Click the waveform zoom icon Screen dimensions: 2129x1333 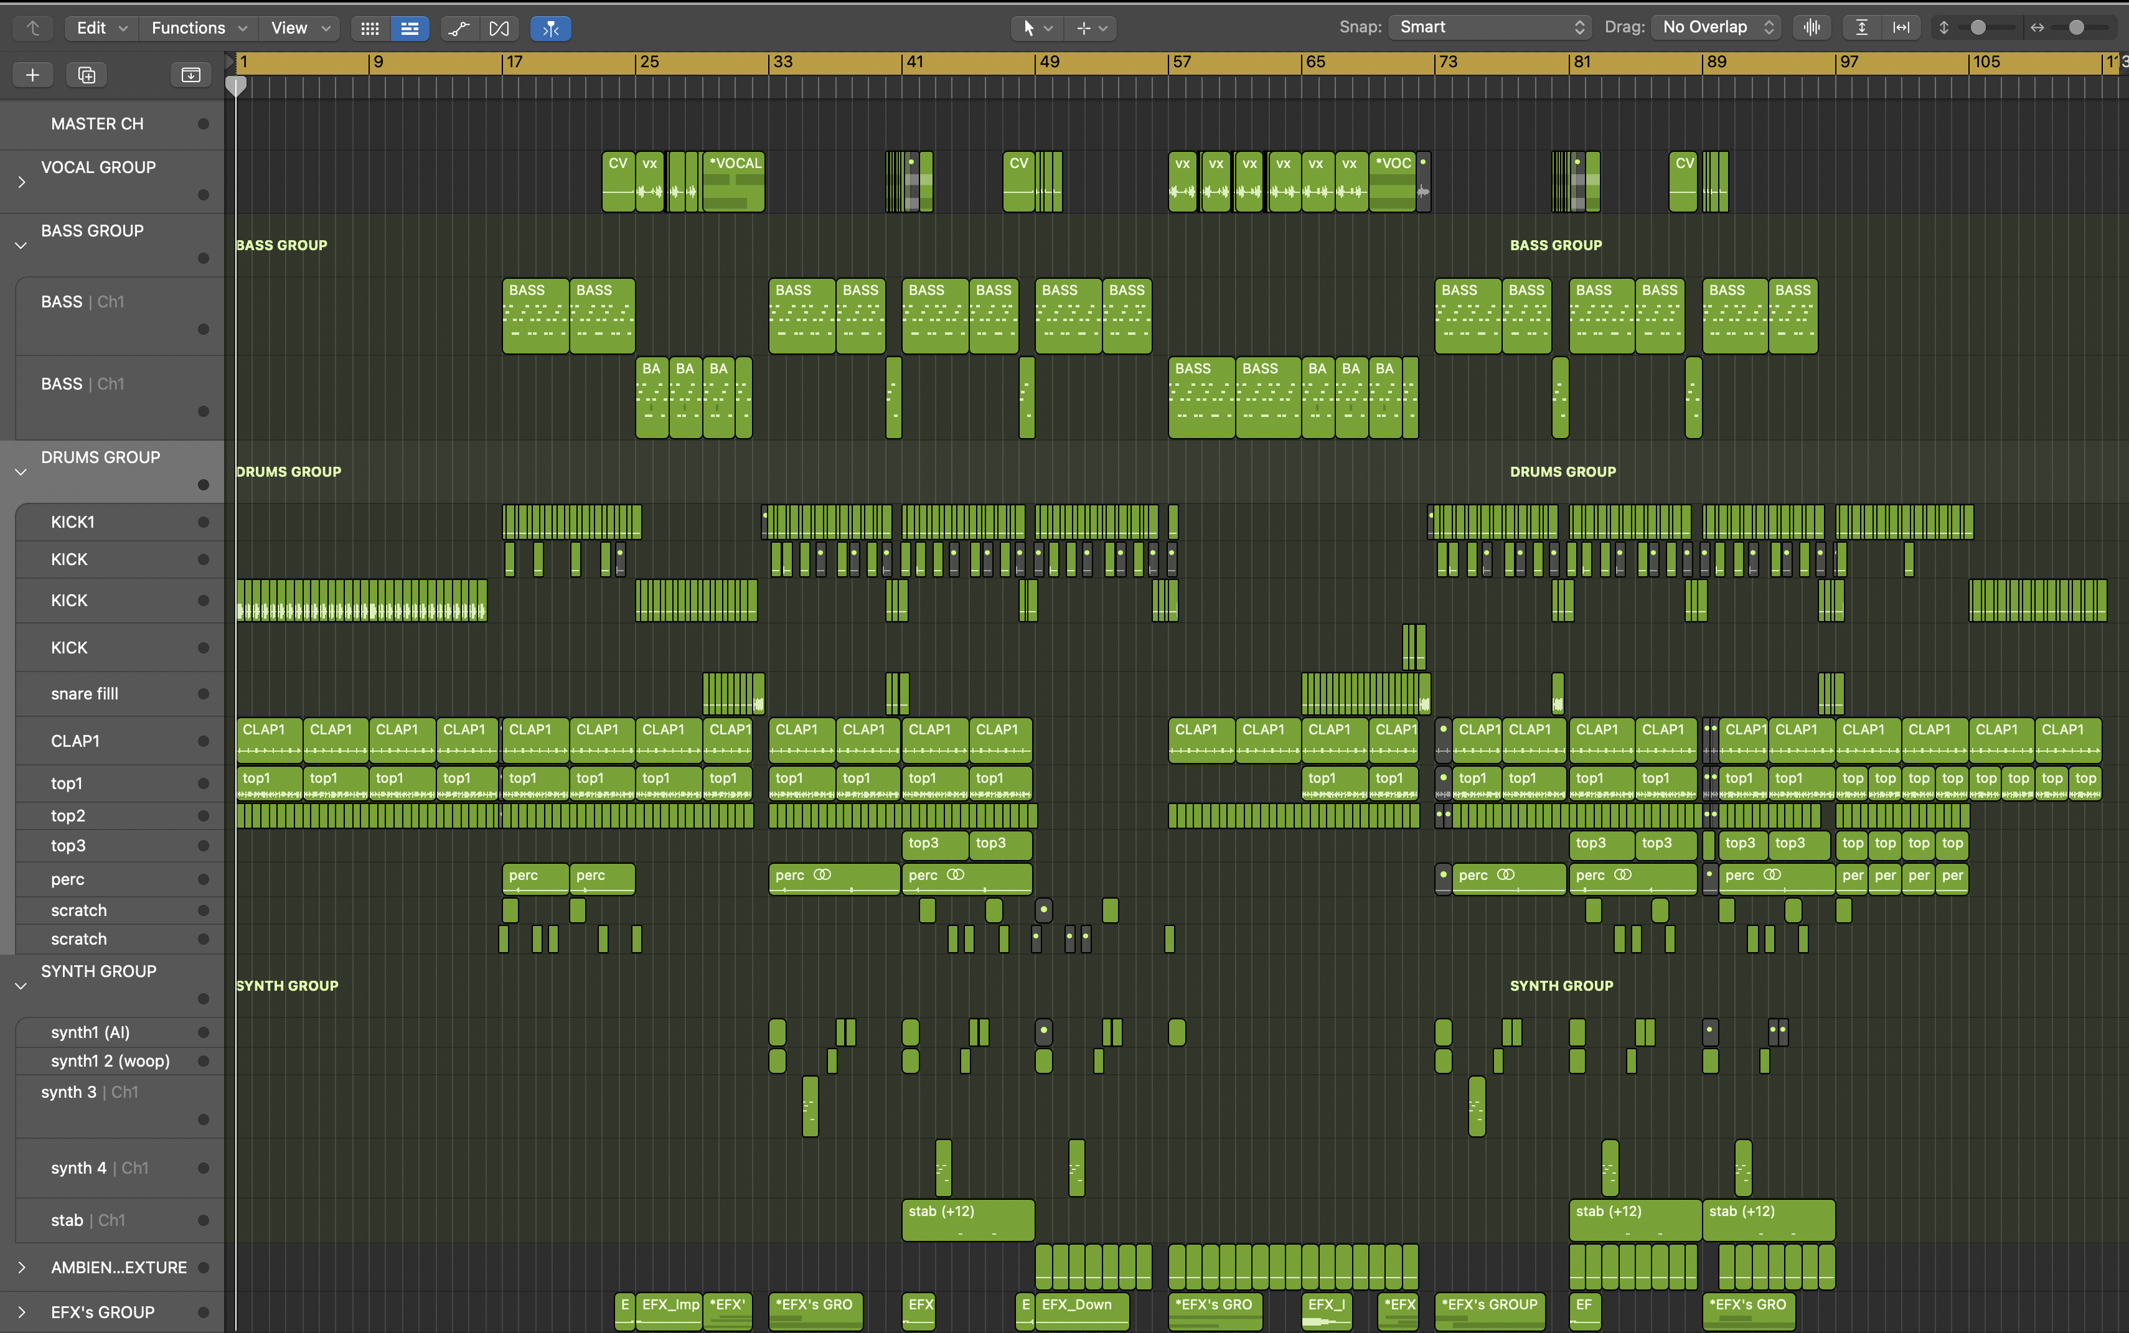[1812, 27]
